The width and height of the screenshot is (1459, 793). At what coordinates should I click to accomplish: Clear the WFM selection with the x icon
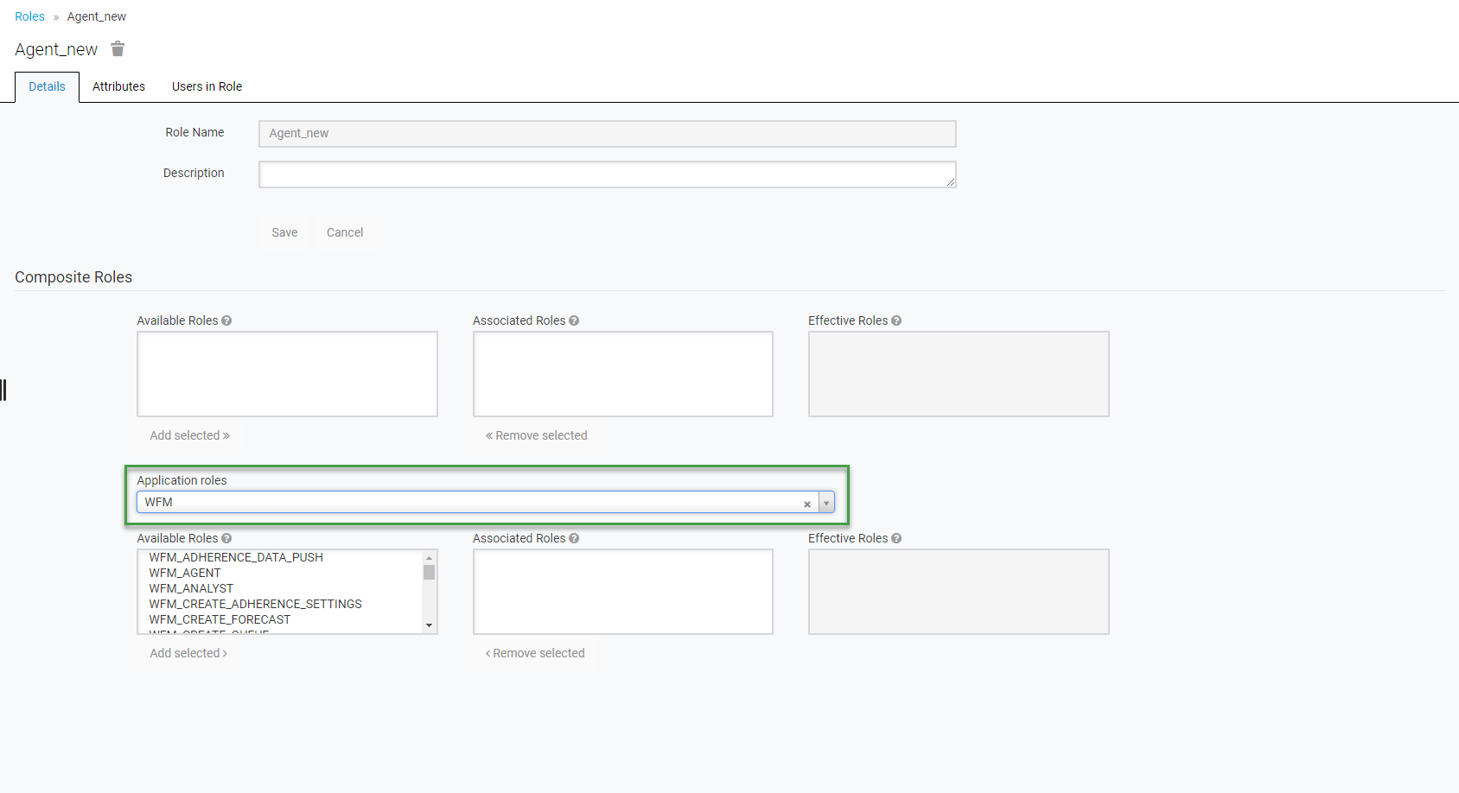tap(807, 504)
